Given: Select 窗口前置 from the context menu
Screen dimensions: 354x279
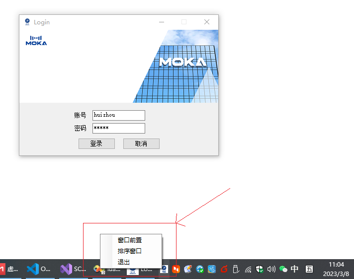Looking at the screenshot, I should tap(130, 240).
